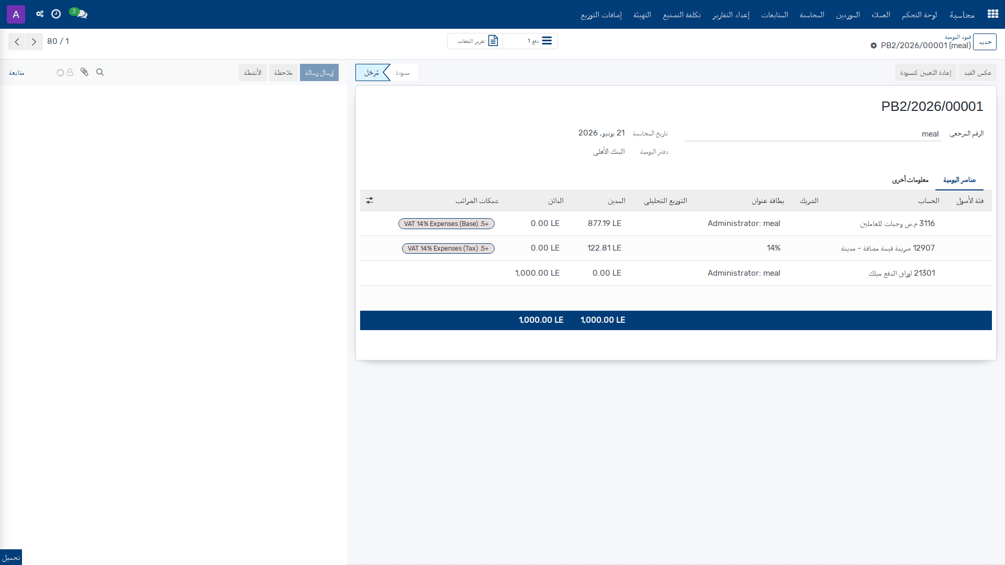Click the الأنشطة activities button
Image resolution: width=1005 pixels, height=565 pixels.
(x=253, y=73)
